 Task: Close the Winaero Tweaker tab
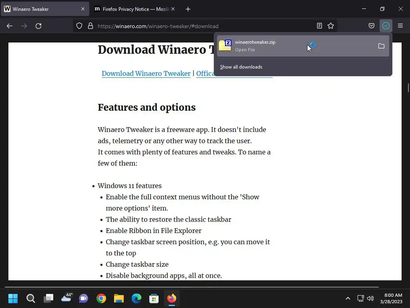click(83, 9)
